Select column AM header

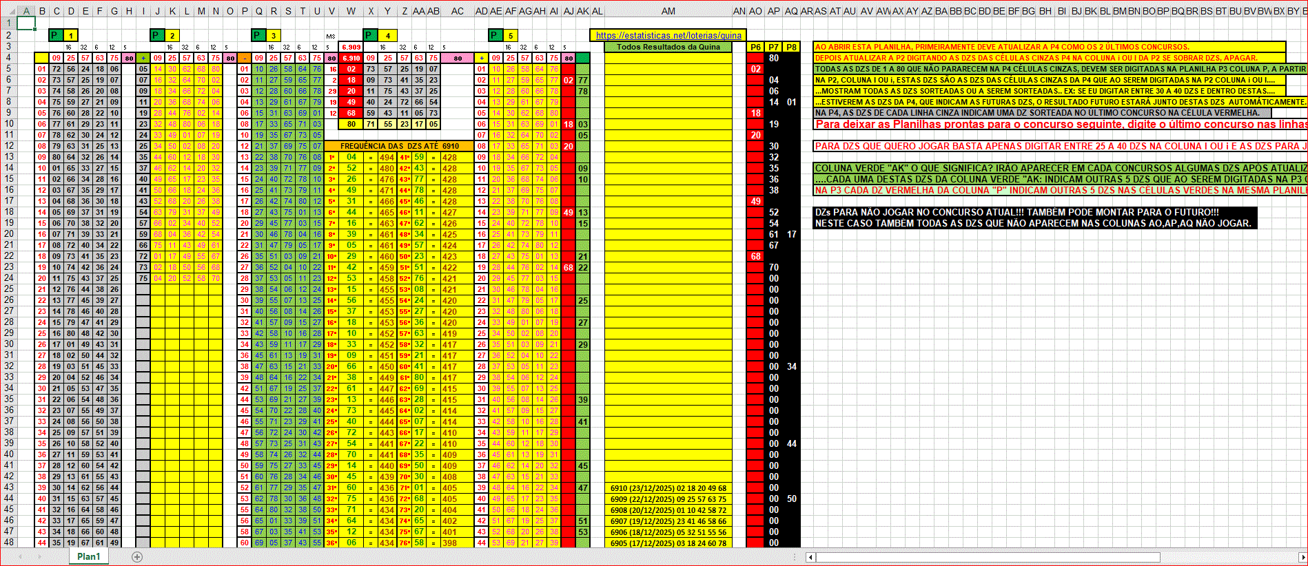tap(668, 11)
